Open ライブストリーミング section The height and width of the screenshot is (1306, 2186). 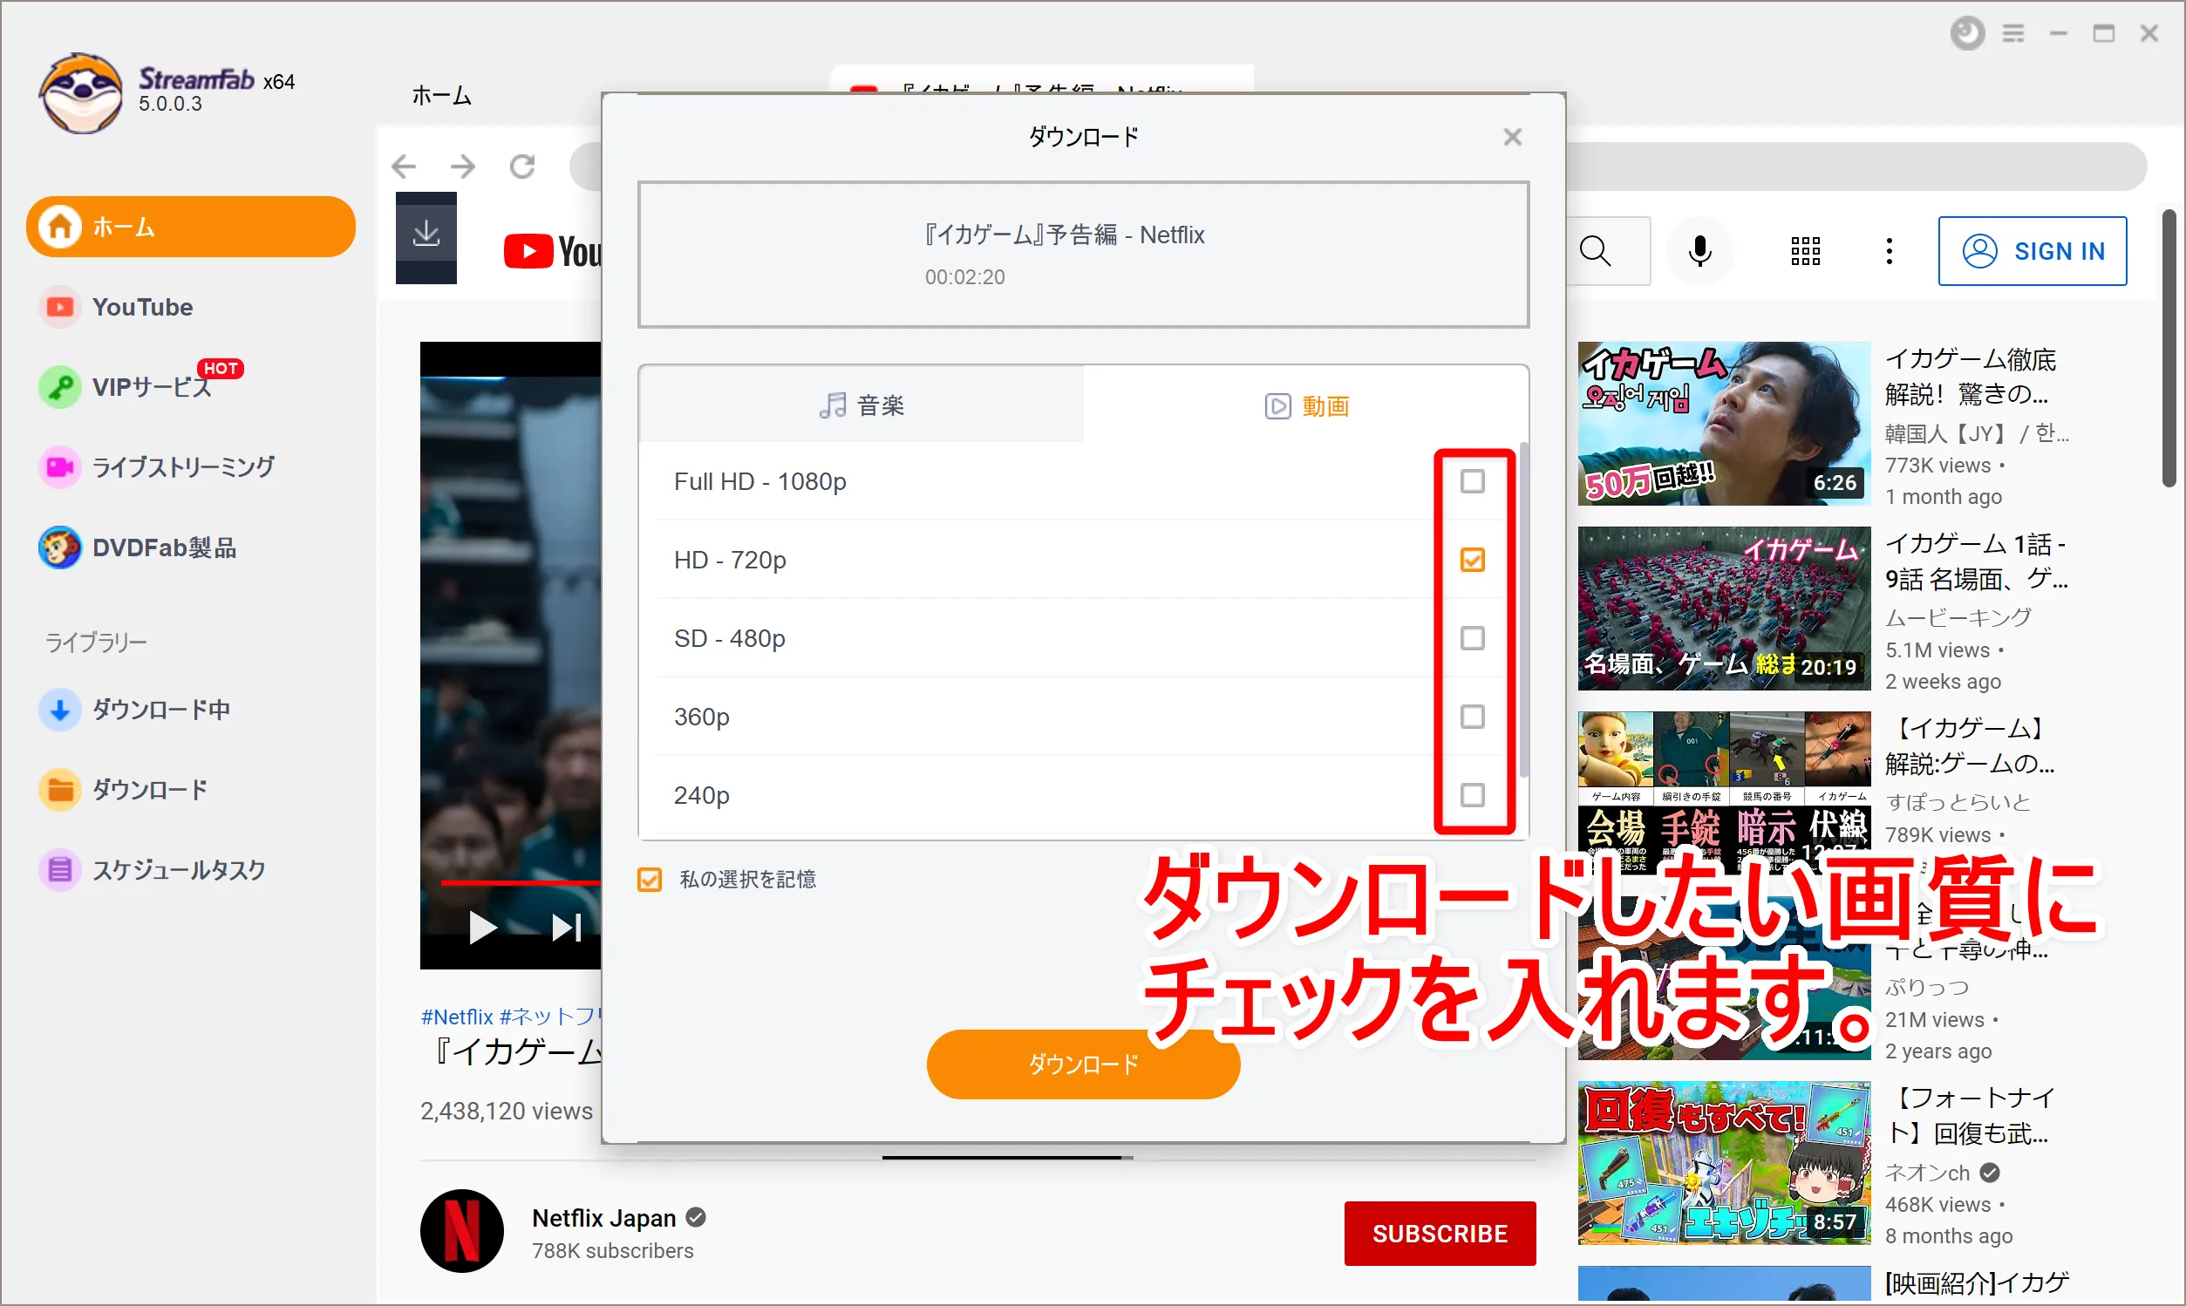click(157, 466)
